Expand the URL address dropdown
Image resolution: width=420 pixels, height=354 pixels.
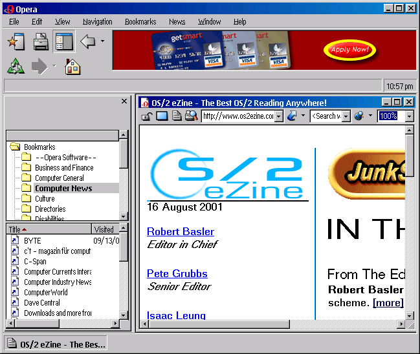pyautogui.click(x=279, y=116)
